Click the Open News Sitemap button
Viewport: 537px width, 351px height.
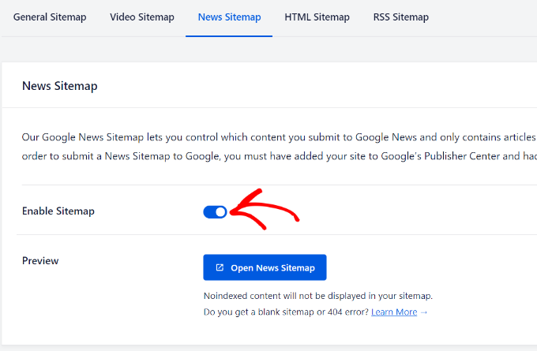pyautogui.click(x=265, y=267)
